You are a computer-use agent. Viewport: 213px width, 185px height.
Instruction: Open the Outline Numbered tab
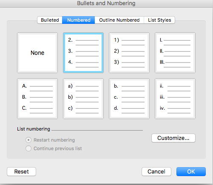(x=119, y=20)
